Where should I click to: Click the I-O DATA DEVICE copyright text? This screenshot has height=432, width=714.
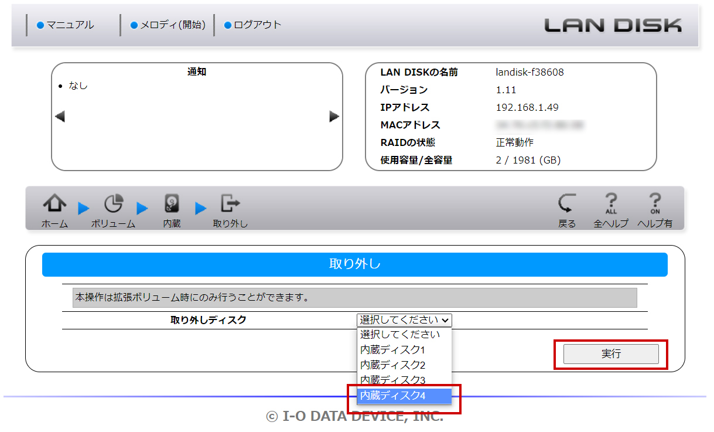pos(354,417)
